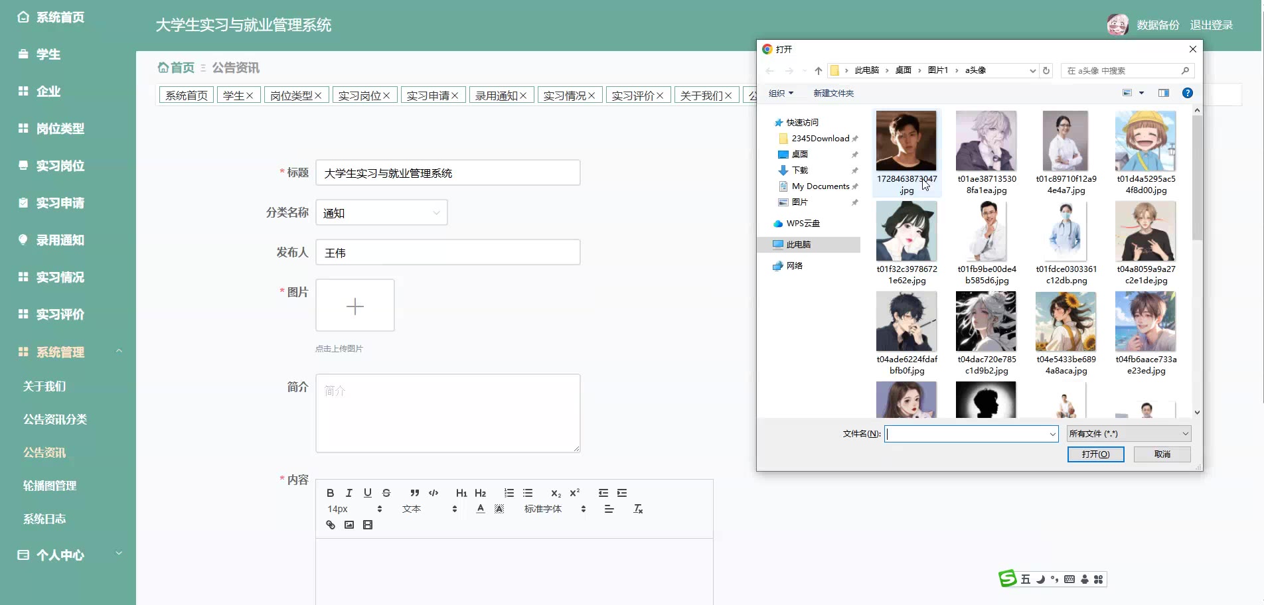Insert a video using the film icon
The width and height of the screenshot is (1264, 605).
[x=368, y=525]
